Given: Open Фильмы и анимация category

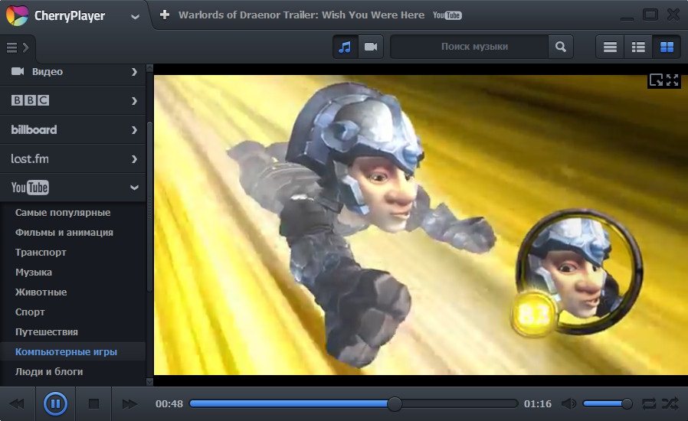Looking at the screenshot, I should 64,233.
